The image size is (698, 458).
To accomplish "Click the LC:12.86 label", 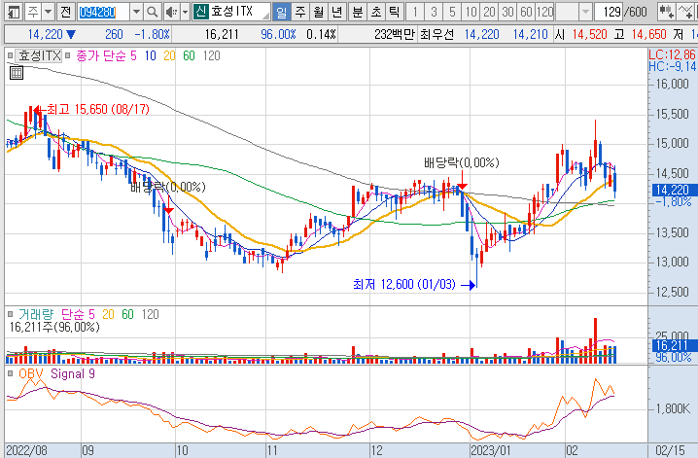I will (x=672, y=54).
